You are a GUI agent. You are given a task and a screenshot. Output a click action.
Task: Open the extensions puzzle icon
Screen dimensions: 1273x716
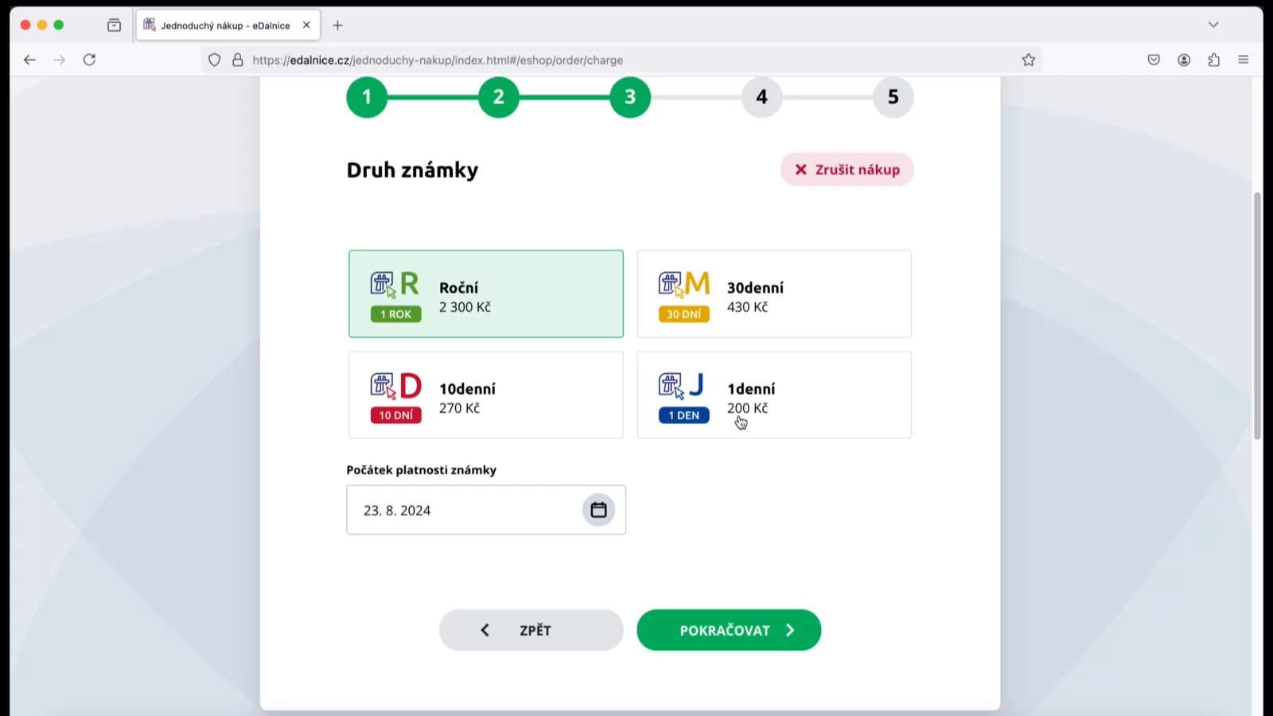(1213, 60)
